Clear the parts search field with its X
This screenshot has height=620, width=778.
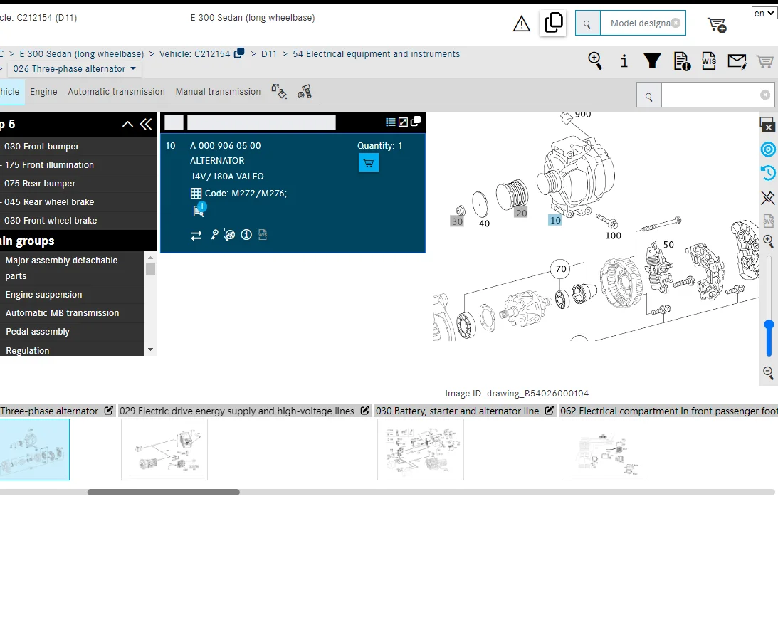coord(765,95)
